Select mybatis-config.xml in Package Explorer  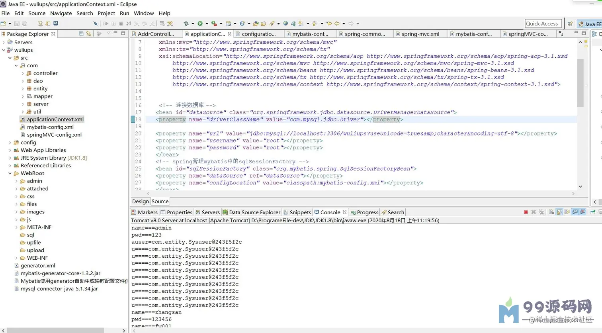coord(50,127)
